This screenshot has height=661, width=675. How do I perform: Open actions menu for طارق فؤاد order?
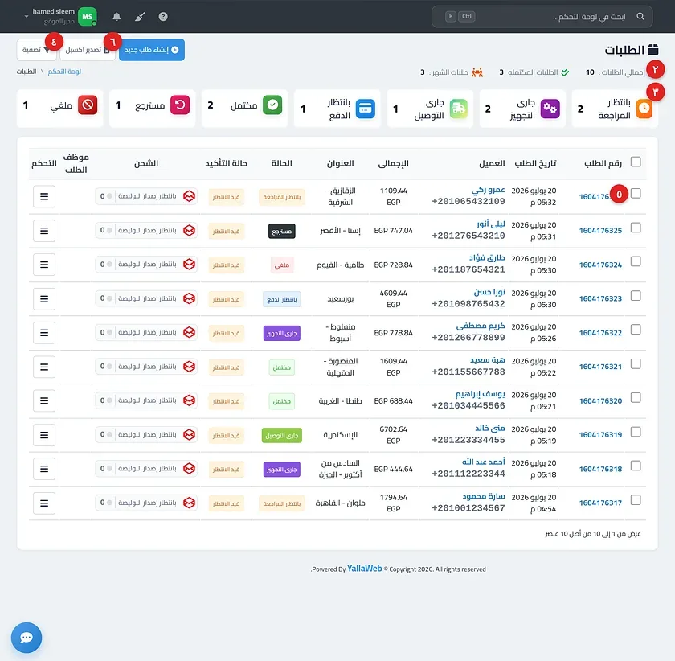pos(44,265)
